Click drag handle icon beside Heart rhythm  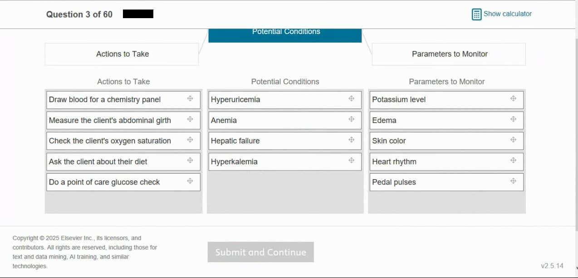pos(513,160)
